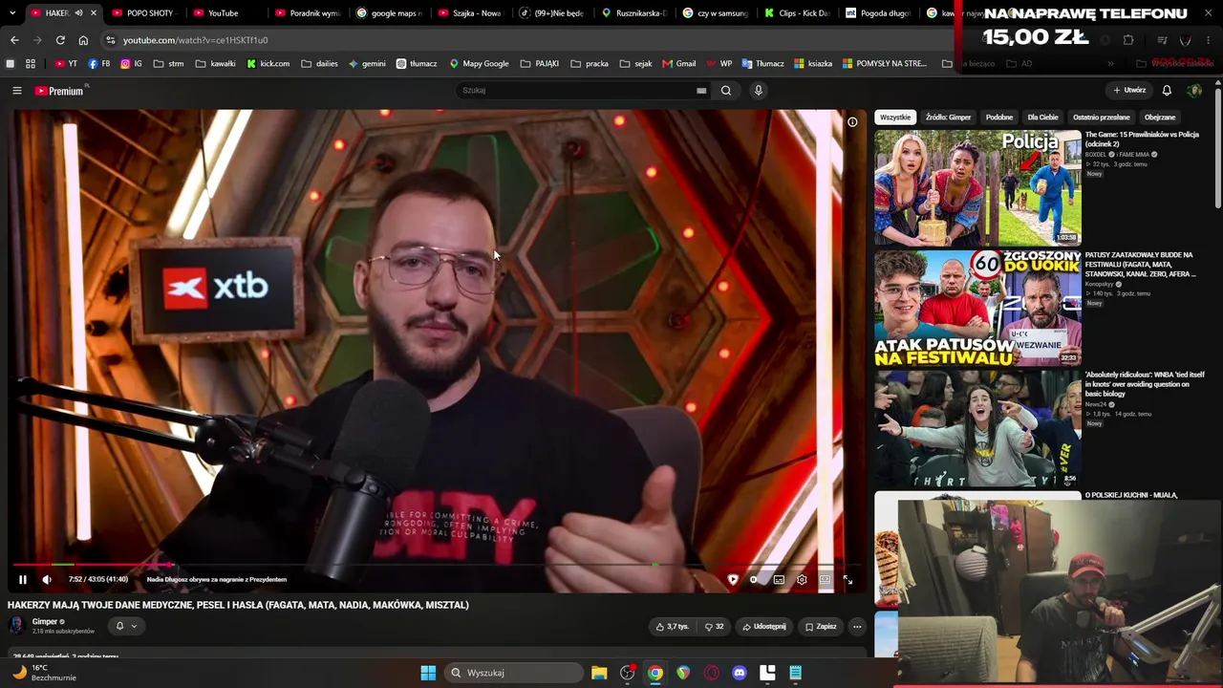Select the Źródło: Gimper chip
This screenshot has width=1223, height=688.
tap(949, 118)
